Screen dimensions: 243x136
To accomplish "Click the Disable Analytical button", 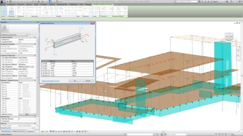I will (x=111, y=10).
